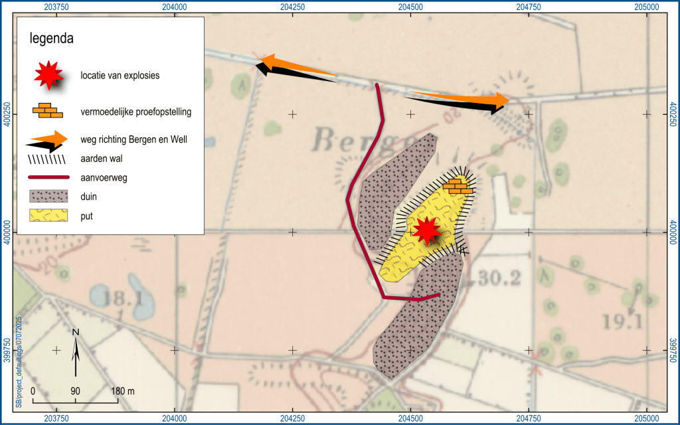Select the dotted duin swatch in the legend
Screen dimensions: 680x425
point(48,197)
